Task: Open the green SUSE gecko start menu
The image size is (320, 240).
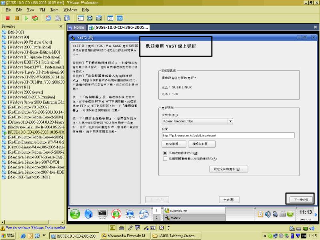Action: tap(75, 214)
